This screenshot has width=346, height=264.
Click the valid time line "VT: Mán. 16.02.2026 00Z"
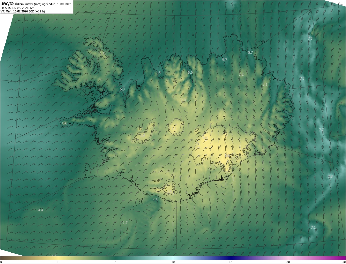[17, 12]
